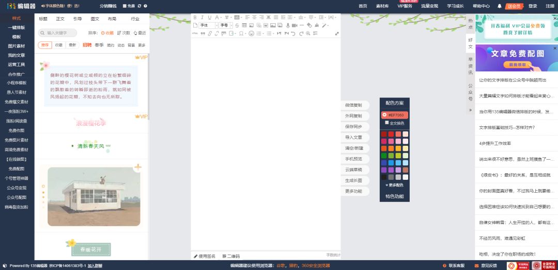Image resolution: width=558 pixels, height=270 pixels.
Task: Click the italic formatting icon
Action: (x=202, y=18)
